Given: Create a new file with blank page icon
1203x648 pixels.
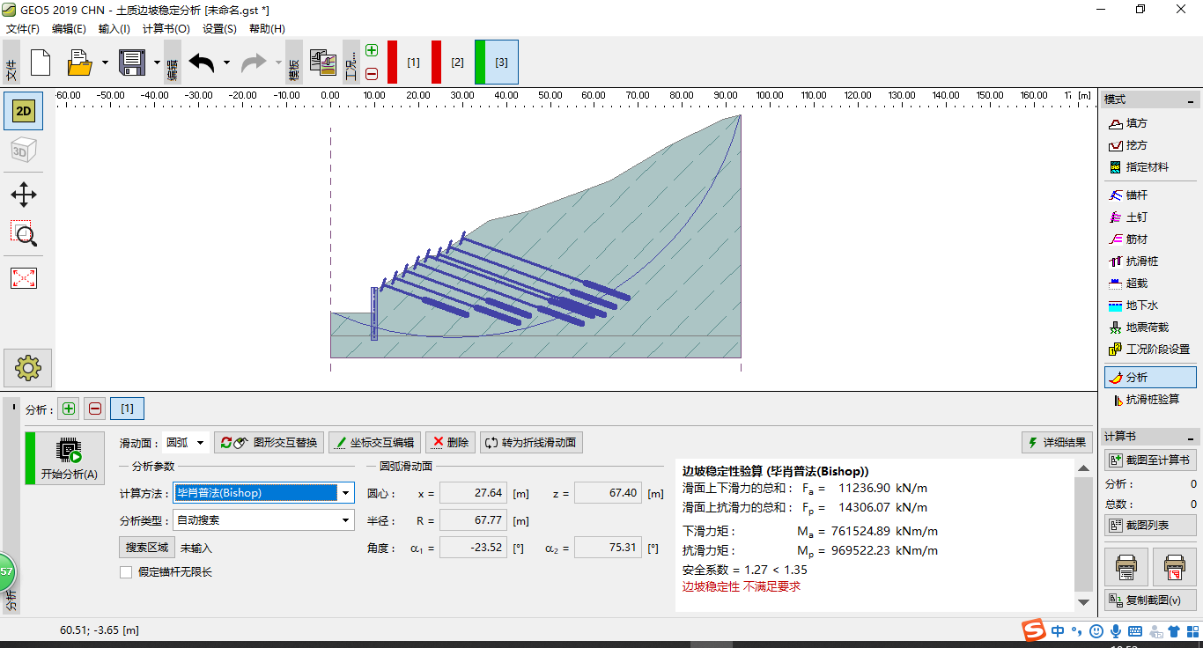Looking at the screenshot, I should point(41,63).
